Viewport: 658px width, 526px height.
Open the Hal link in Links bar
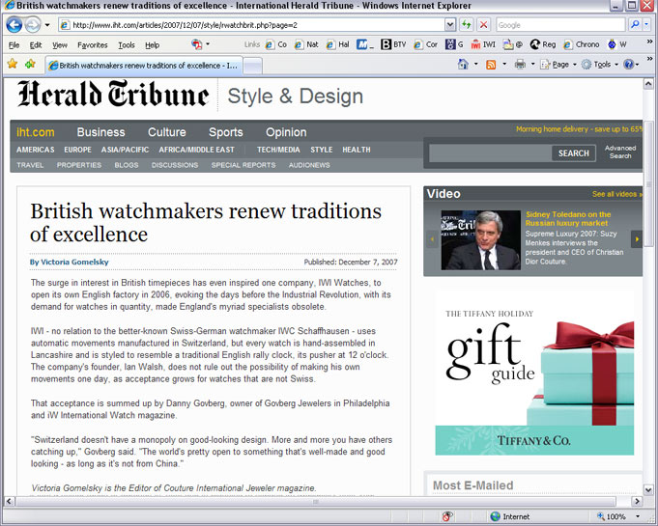tap(338, 44)
